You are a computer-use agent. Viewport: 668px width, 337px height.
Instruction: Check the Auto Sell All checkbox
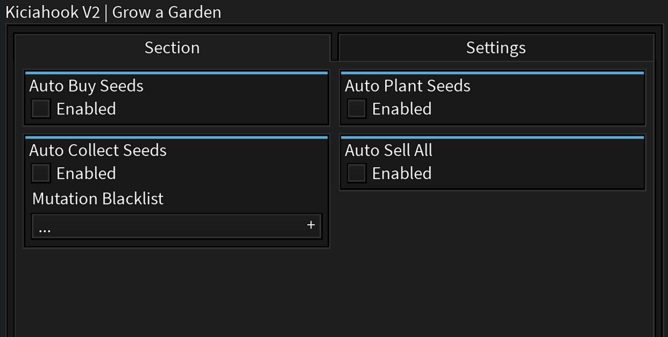357,173
